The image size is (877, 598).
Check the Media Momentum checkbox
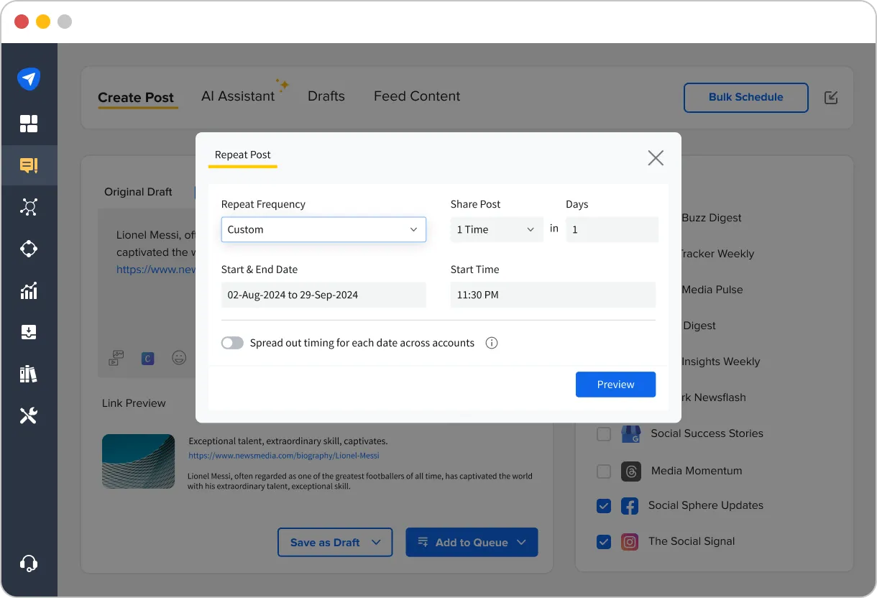click(x=604, y=471)
